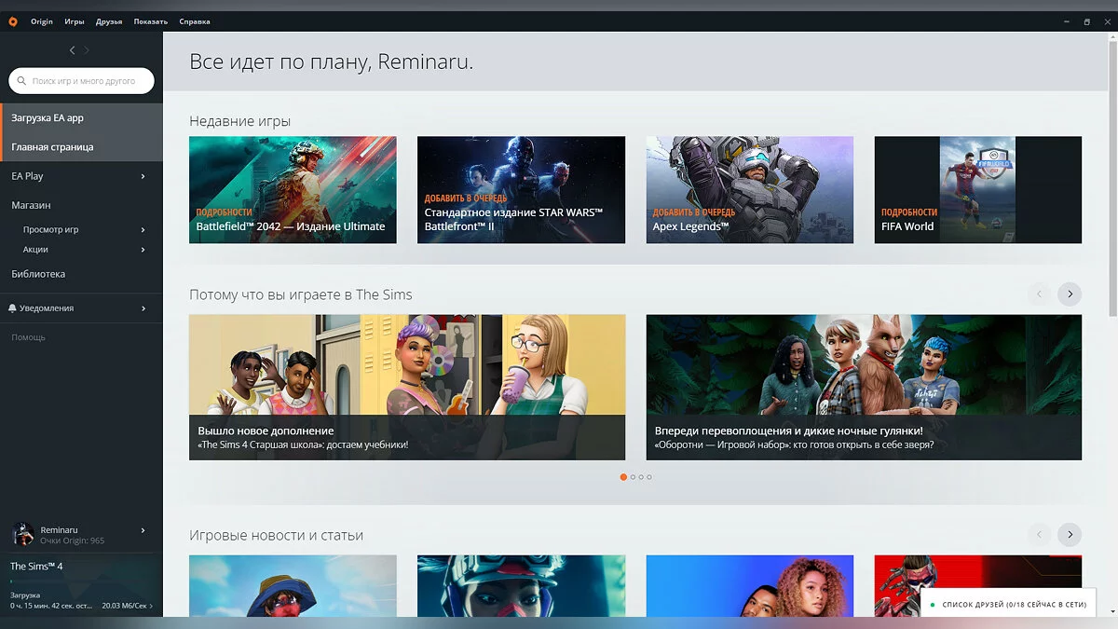Click ДОБАВИТЬ В ОЧЕРЕДЬ on Apex Legends tile
Image resolution: width=1118 pixels, height=629 pixels.
click(x=694, y=212)
